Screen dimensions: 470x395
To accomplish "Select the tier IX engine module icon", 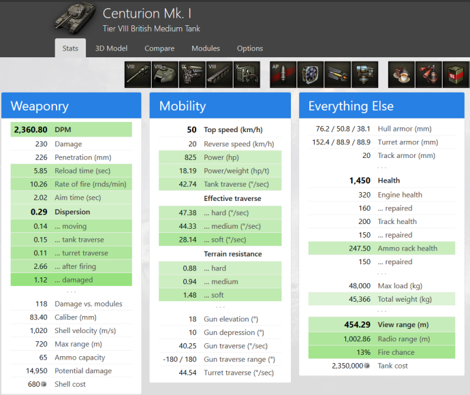I will pyautogui.click(x=192, y=75).
